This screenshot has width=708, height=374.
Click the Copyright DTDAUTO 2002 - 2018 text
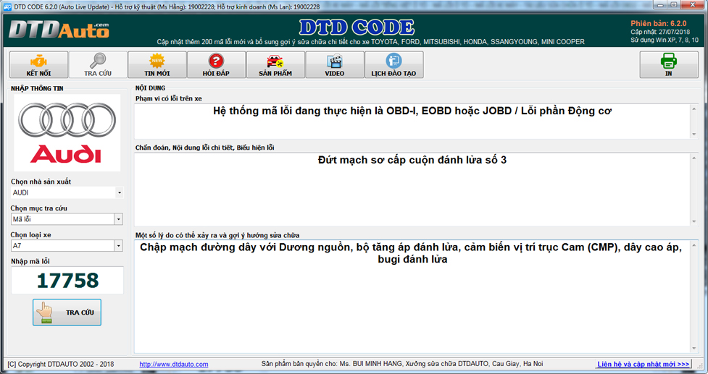pyautogui.click(x=61, y=364)
